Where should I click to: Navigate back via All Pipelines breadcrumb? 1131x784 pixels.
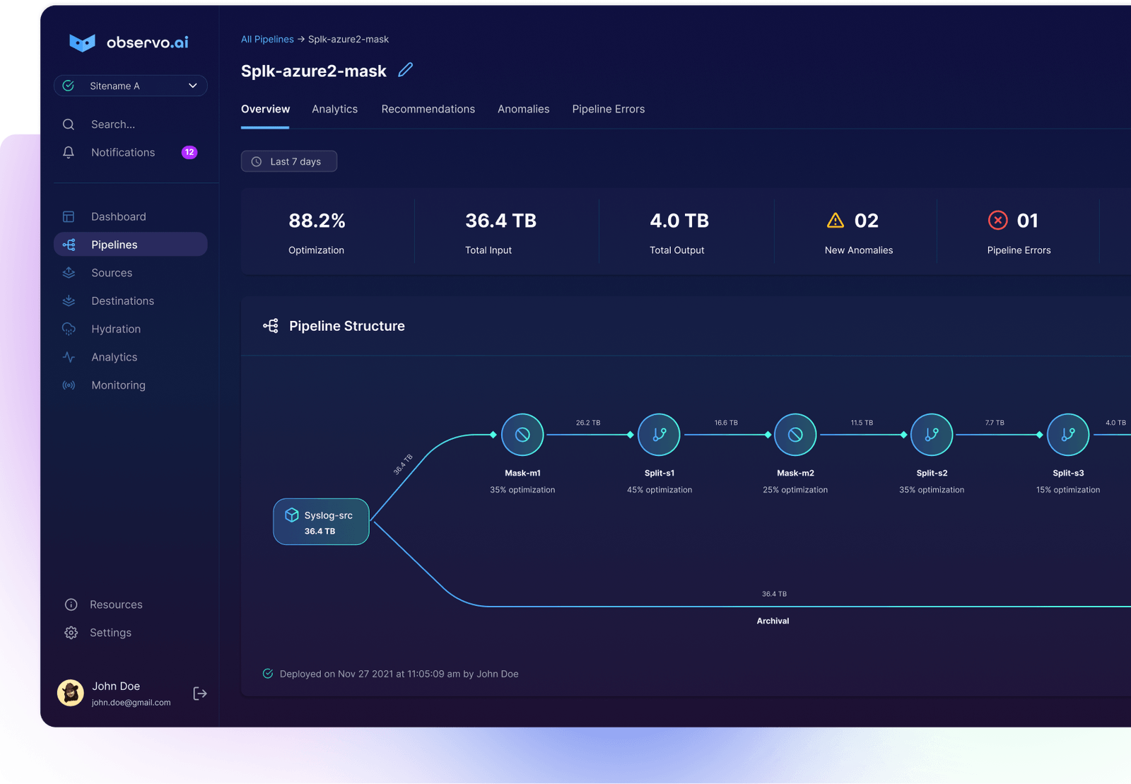(267, 39)
